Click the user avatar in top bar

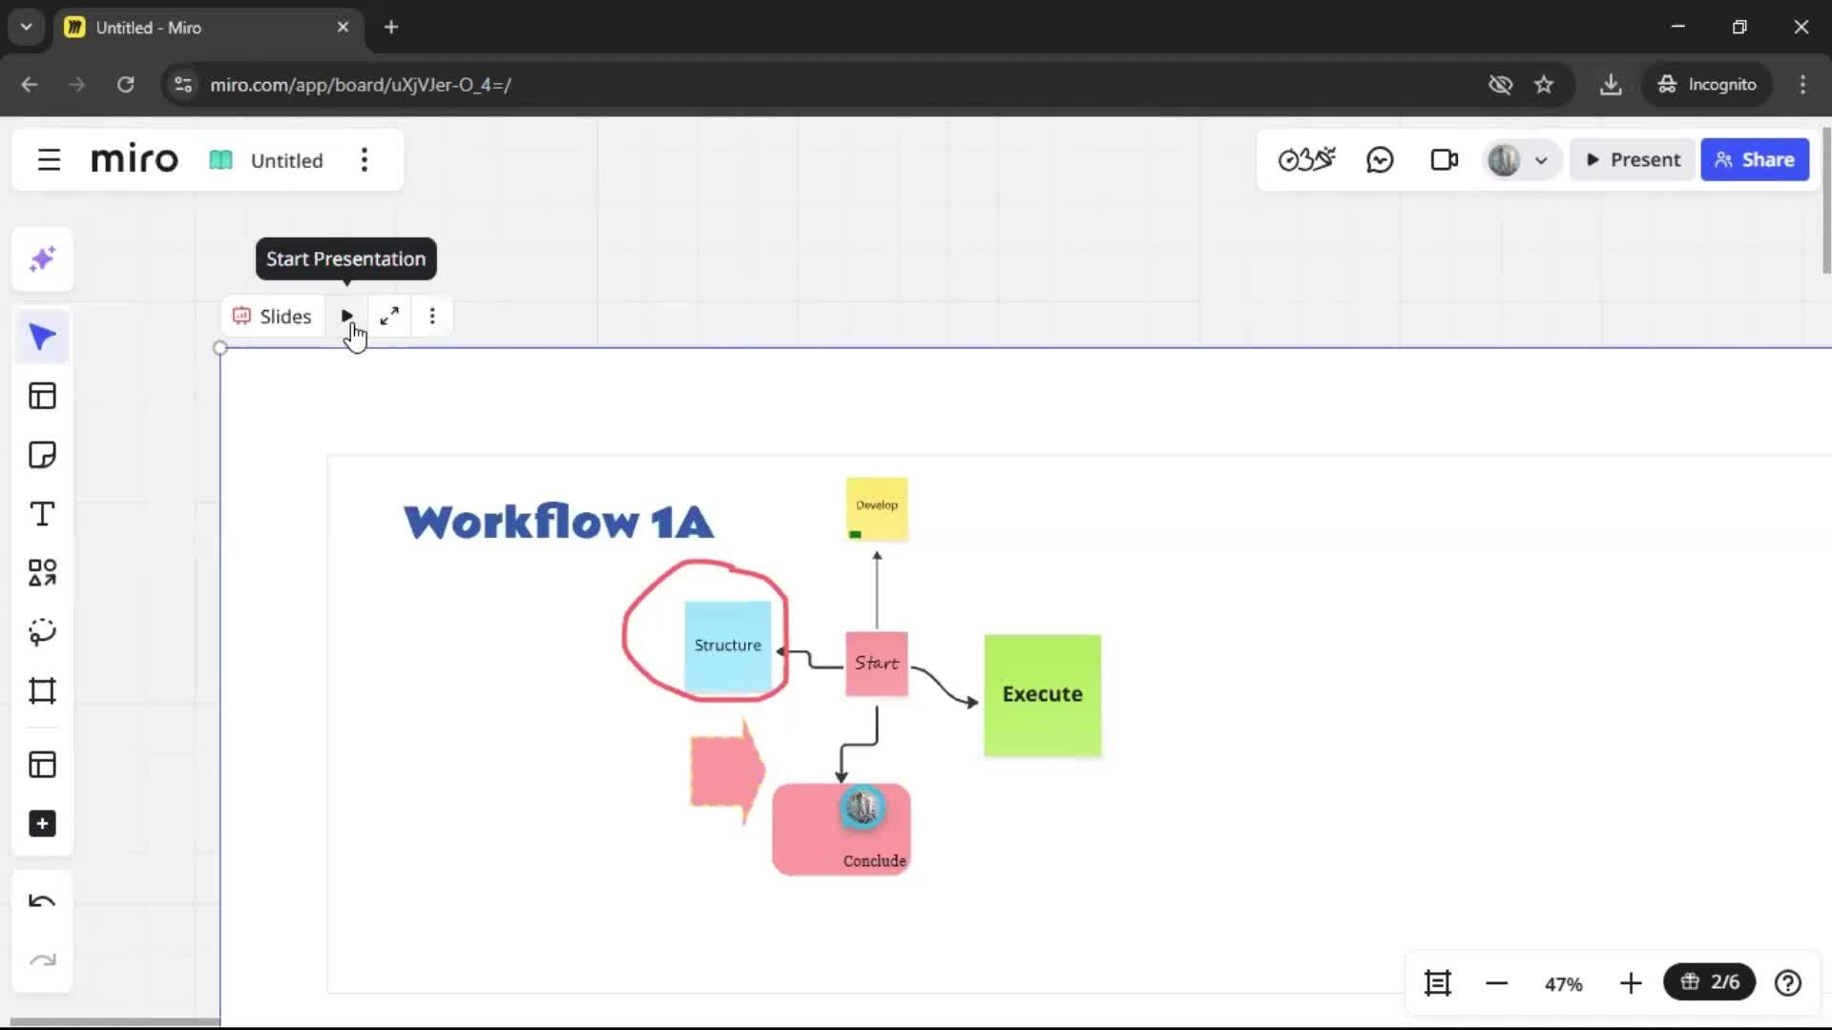(x=1504, y=160)
